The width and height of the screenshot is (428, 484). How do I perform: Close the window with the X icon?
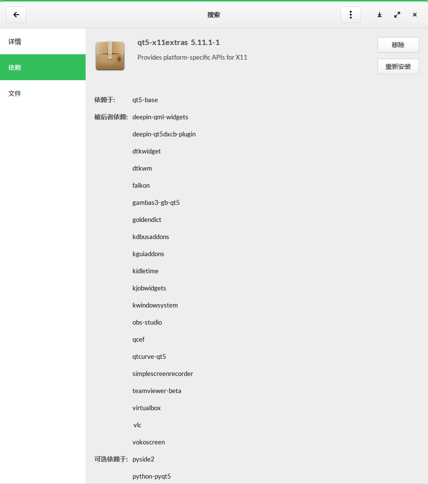[415, 15]
